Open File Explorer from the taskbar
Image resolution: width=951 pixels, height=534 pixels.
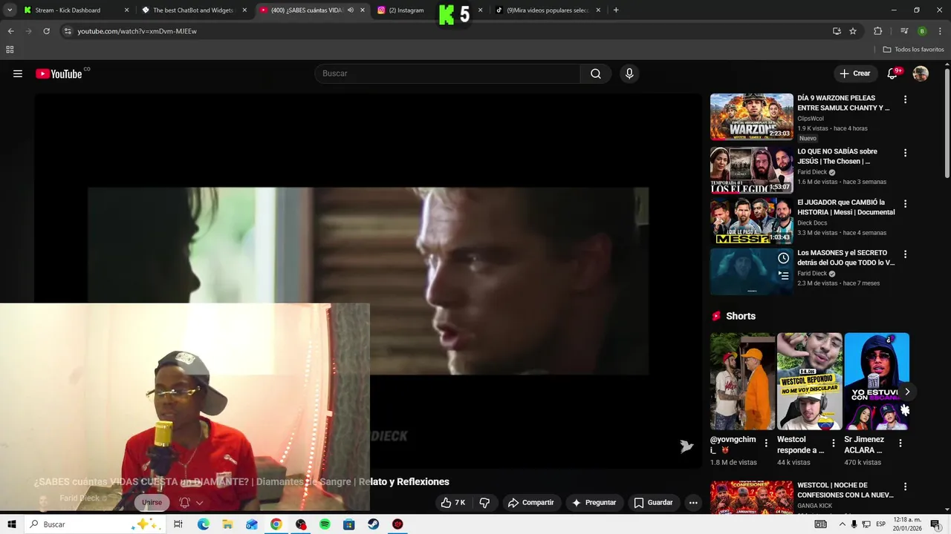[227, 524]
